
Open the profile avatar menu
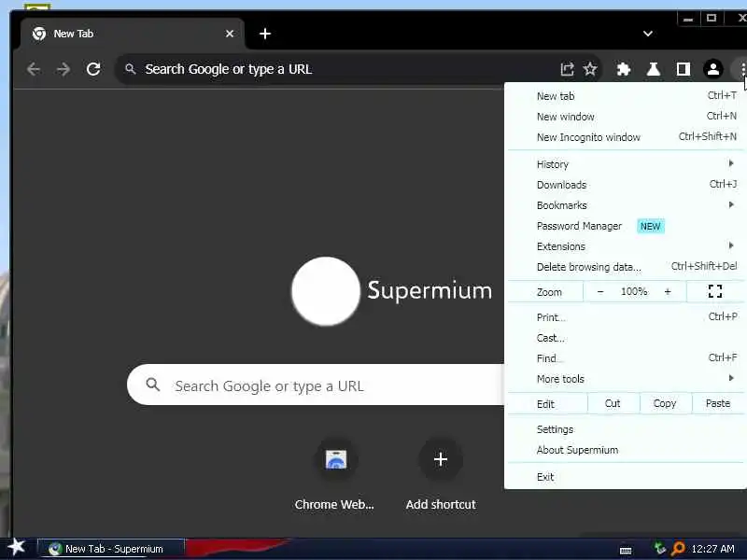[x=713, y=69]
